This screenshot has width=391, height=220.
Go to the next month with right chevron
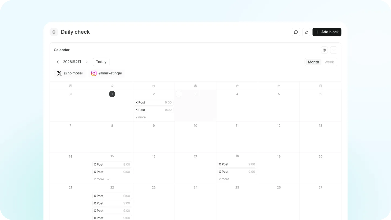(87, 62)
